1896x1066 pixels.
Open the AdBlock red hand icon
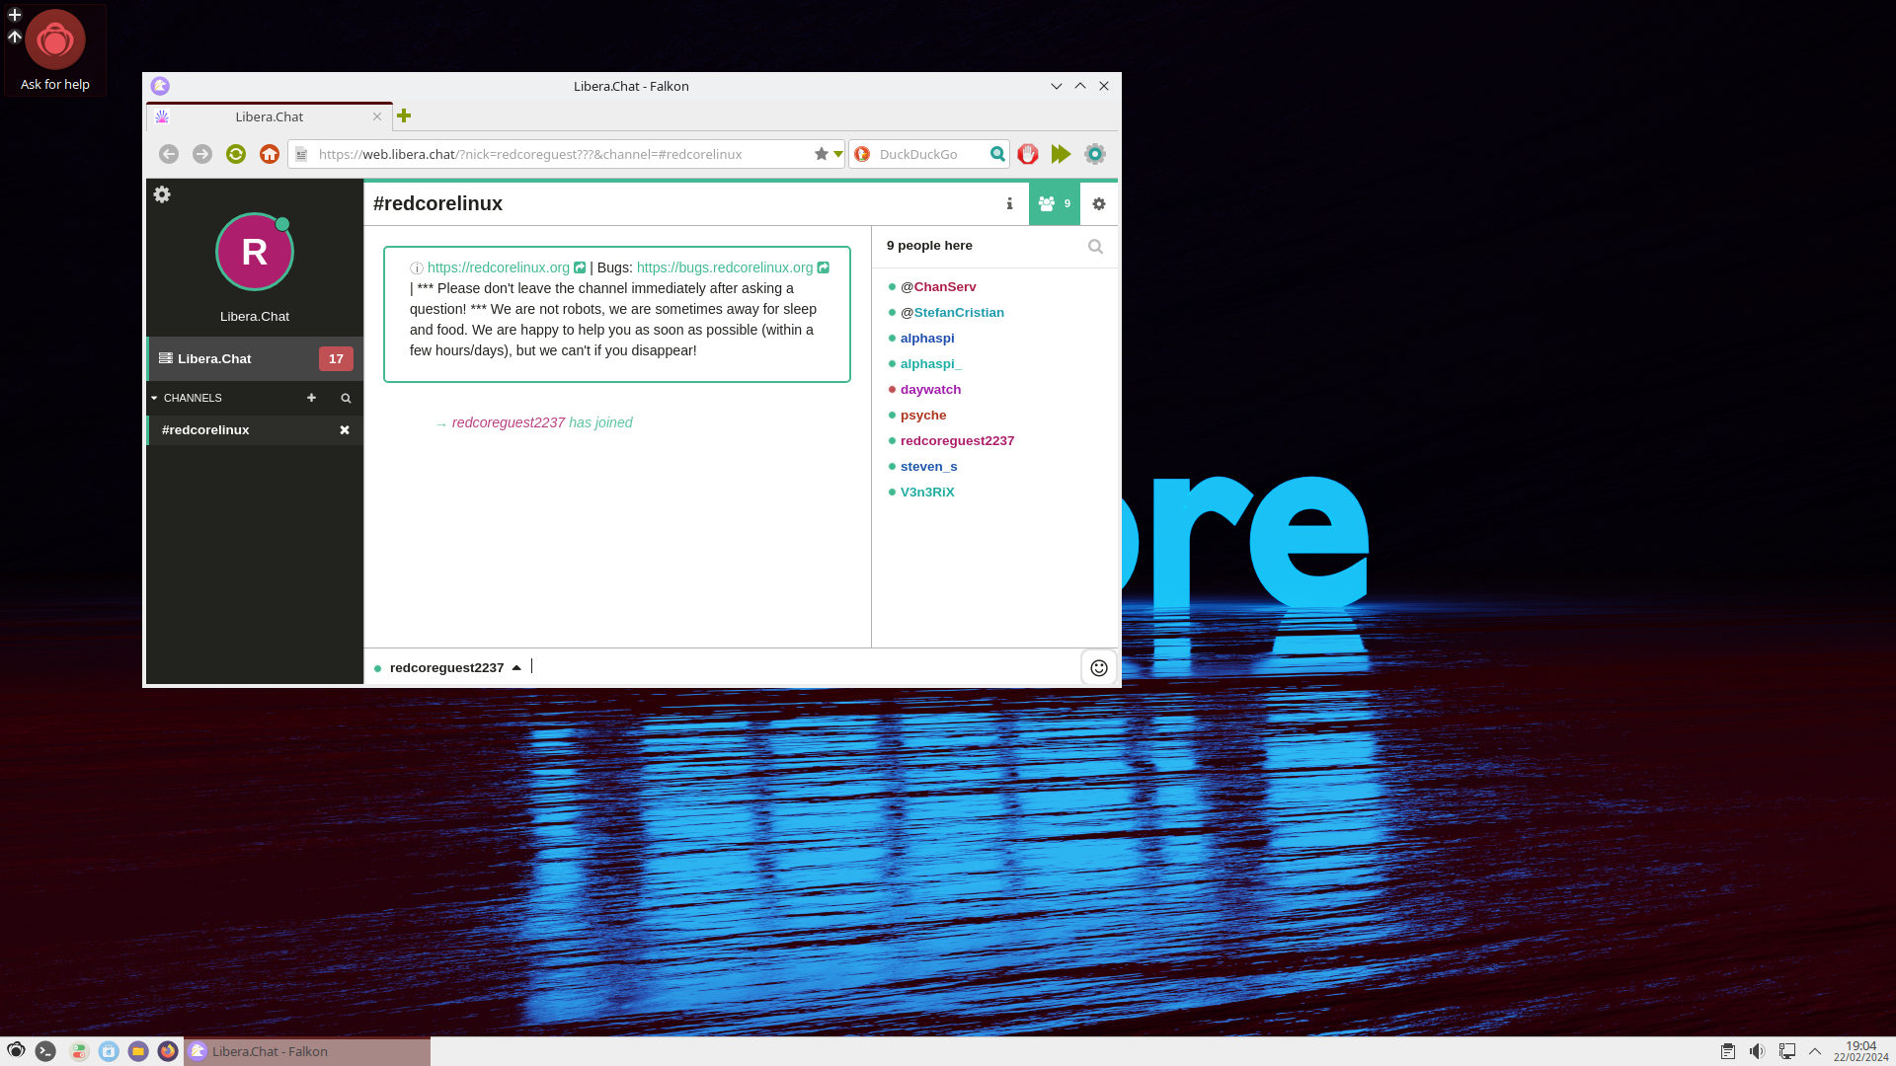(x=1028, y=154)
